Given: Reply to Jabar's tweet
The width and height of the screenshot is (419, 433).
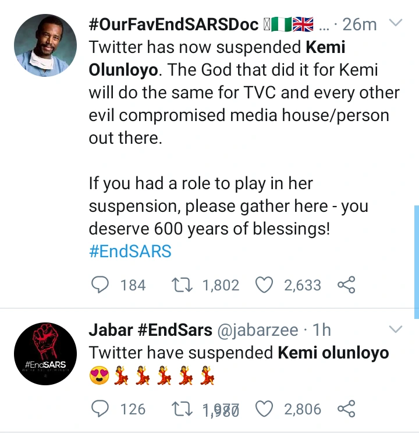Looking at the screenshot, I should 101,409.
